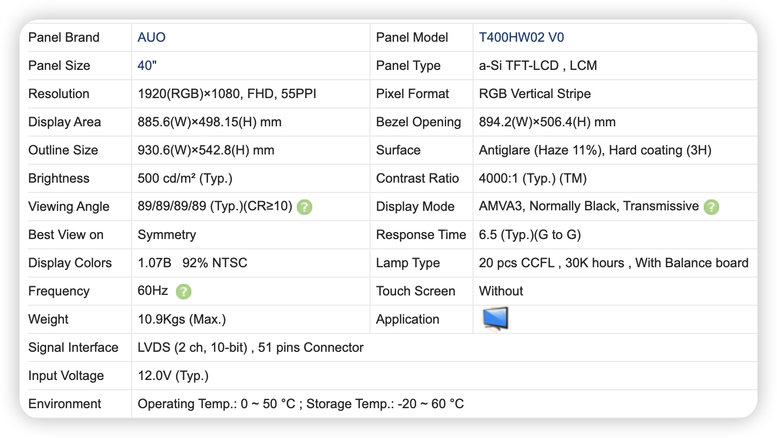Open the T400HW02 V0 panel model link
Image resolution: width=777 pixels, height=438 pixels.
coord(521,37)
